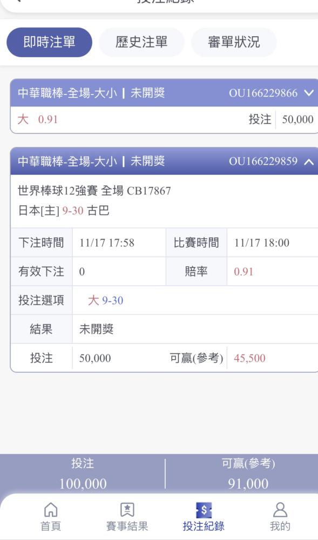Collapse bet slip OU166229859 chevron
Screen dimensions: 318x540
(x=309, y=161)
